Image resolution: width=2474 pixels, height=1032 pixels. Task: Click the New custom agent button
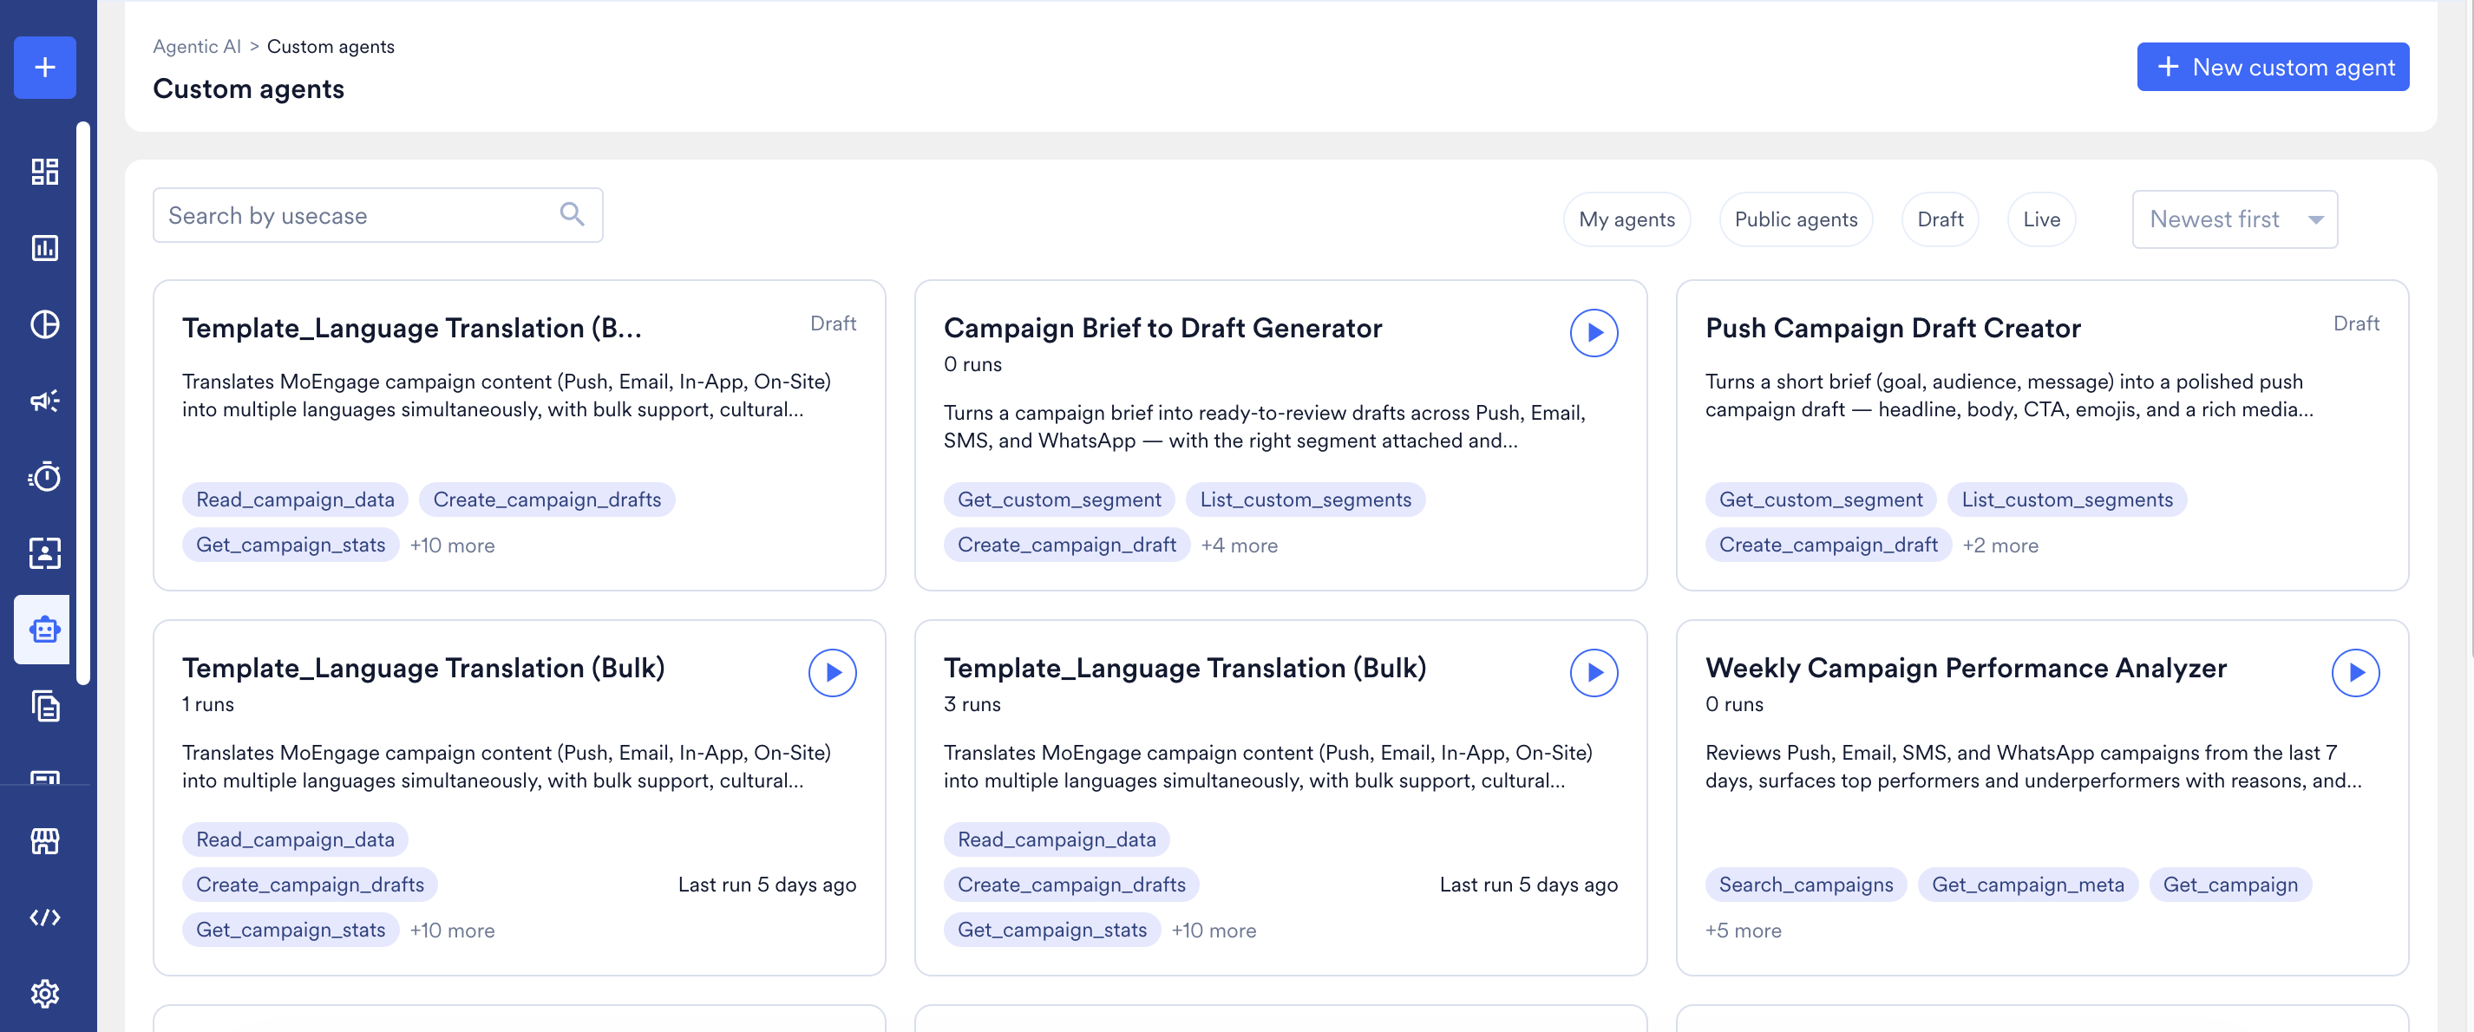pos(2273,67)
